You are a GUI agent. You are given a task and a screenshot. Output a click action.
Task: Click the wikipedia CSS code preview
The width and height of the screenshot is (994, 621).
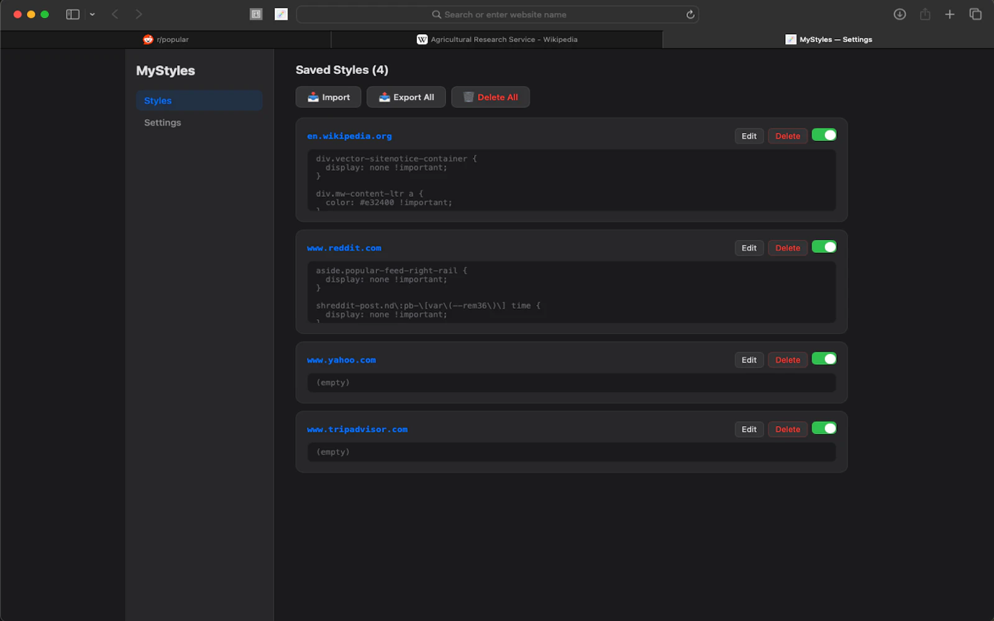(x=572, y=180)
